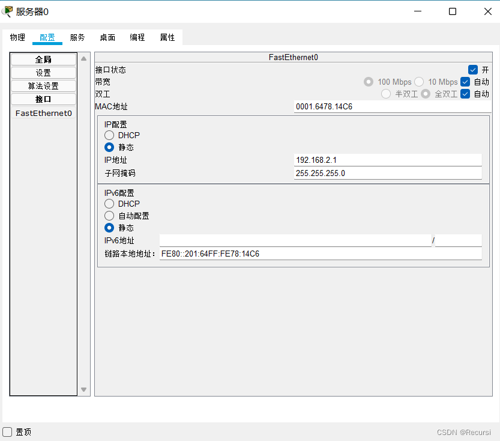Toggle the 带宽 自动 checkbox
This screenshot has width=500, height=441.
pos(465,82)
